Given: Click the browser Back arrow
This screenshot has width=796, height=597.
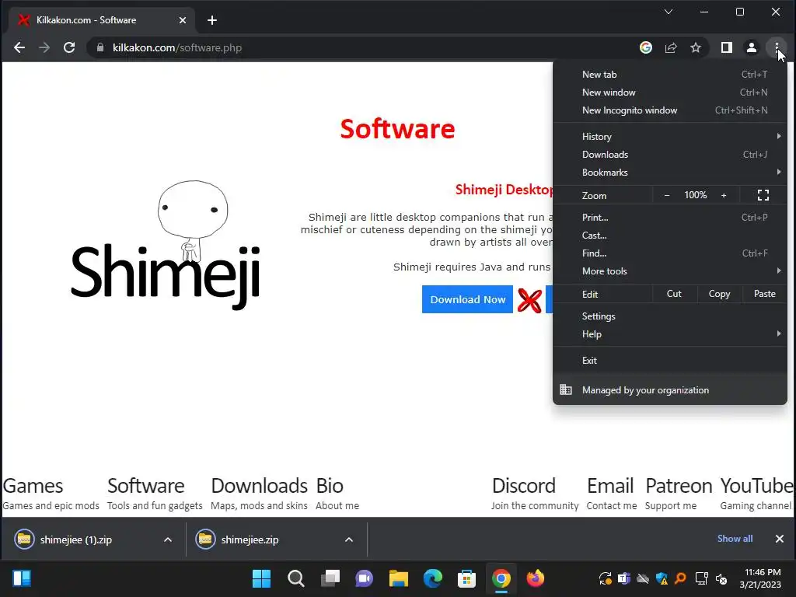Looking at the screenshot, I should [19, 47].
